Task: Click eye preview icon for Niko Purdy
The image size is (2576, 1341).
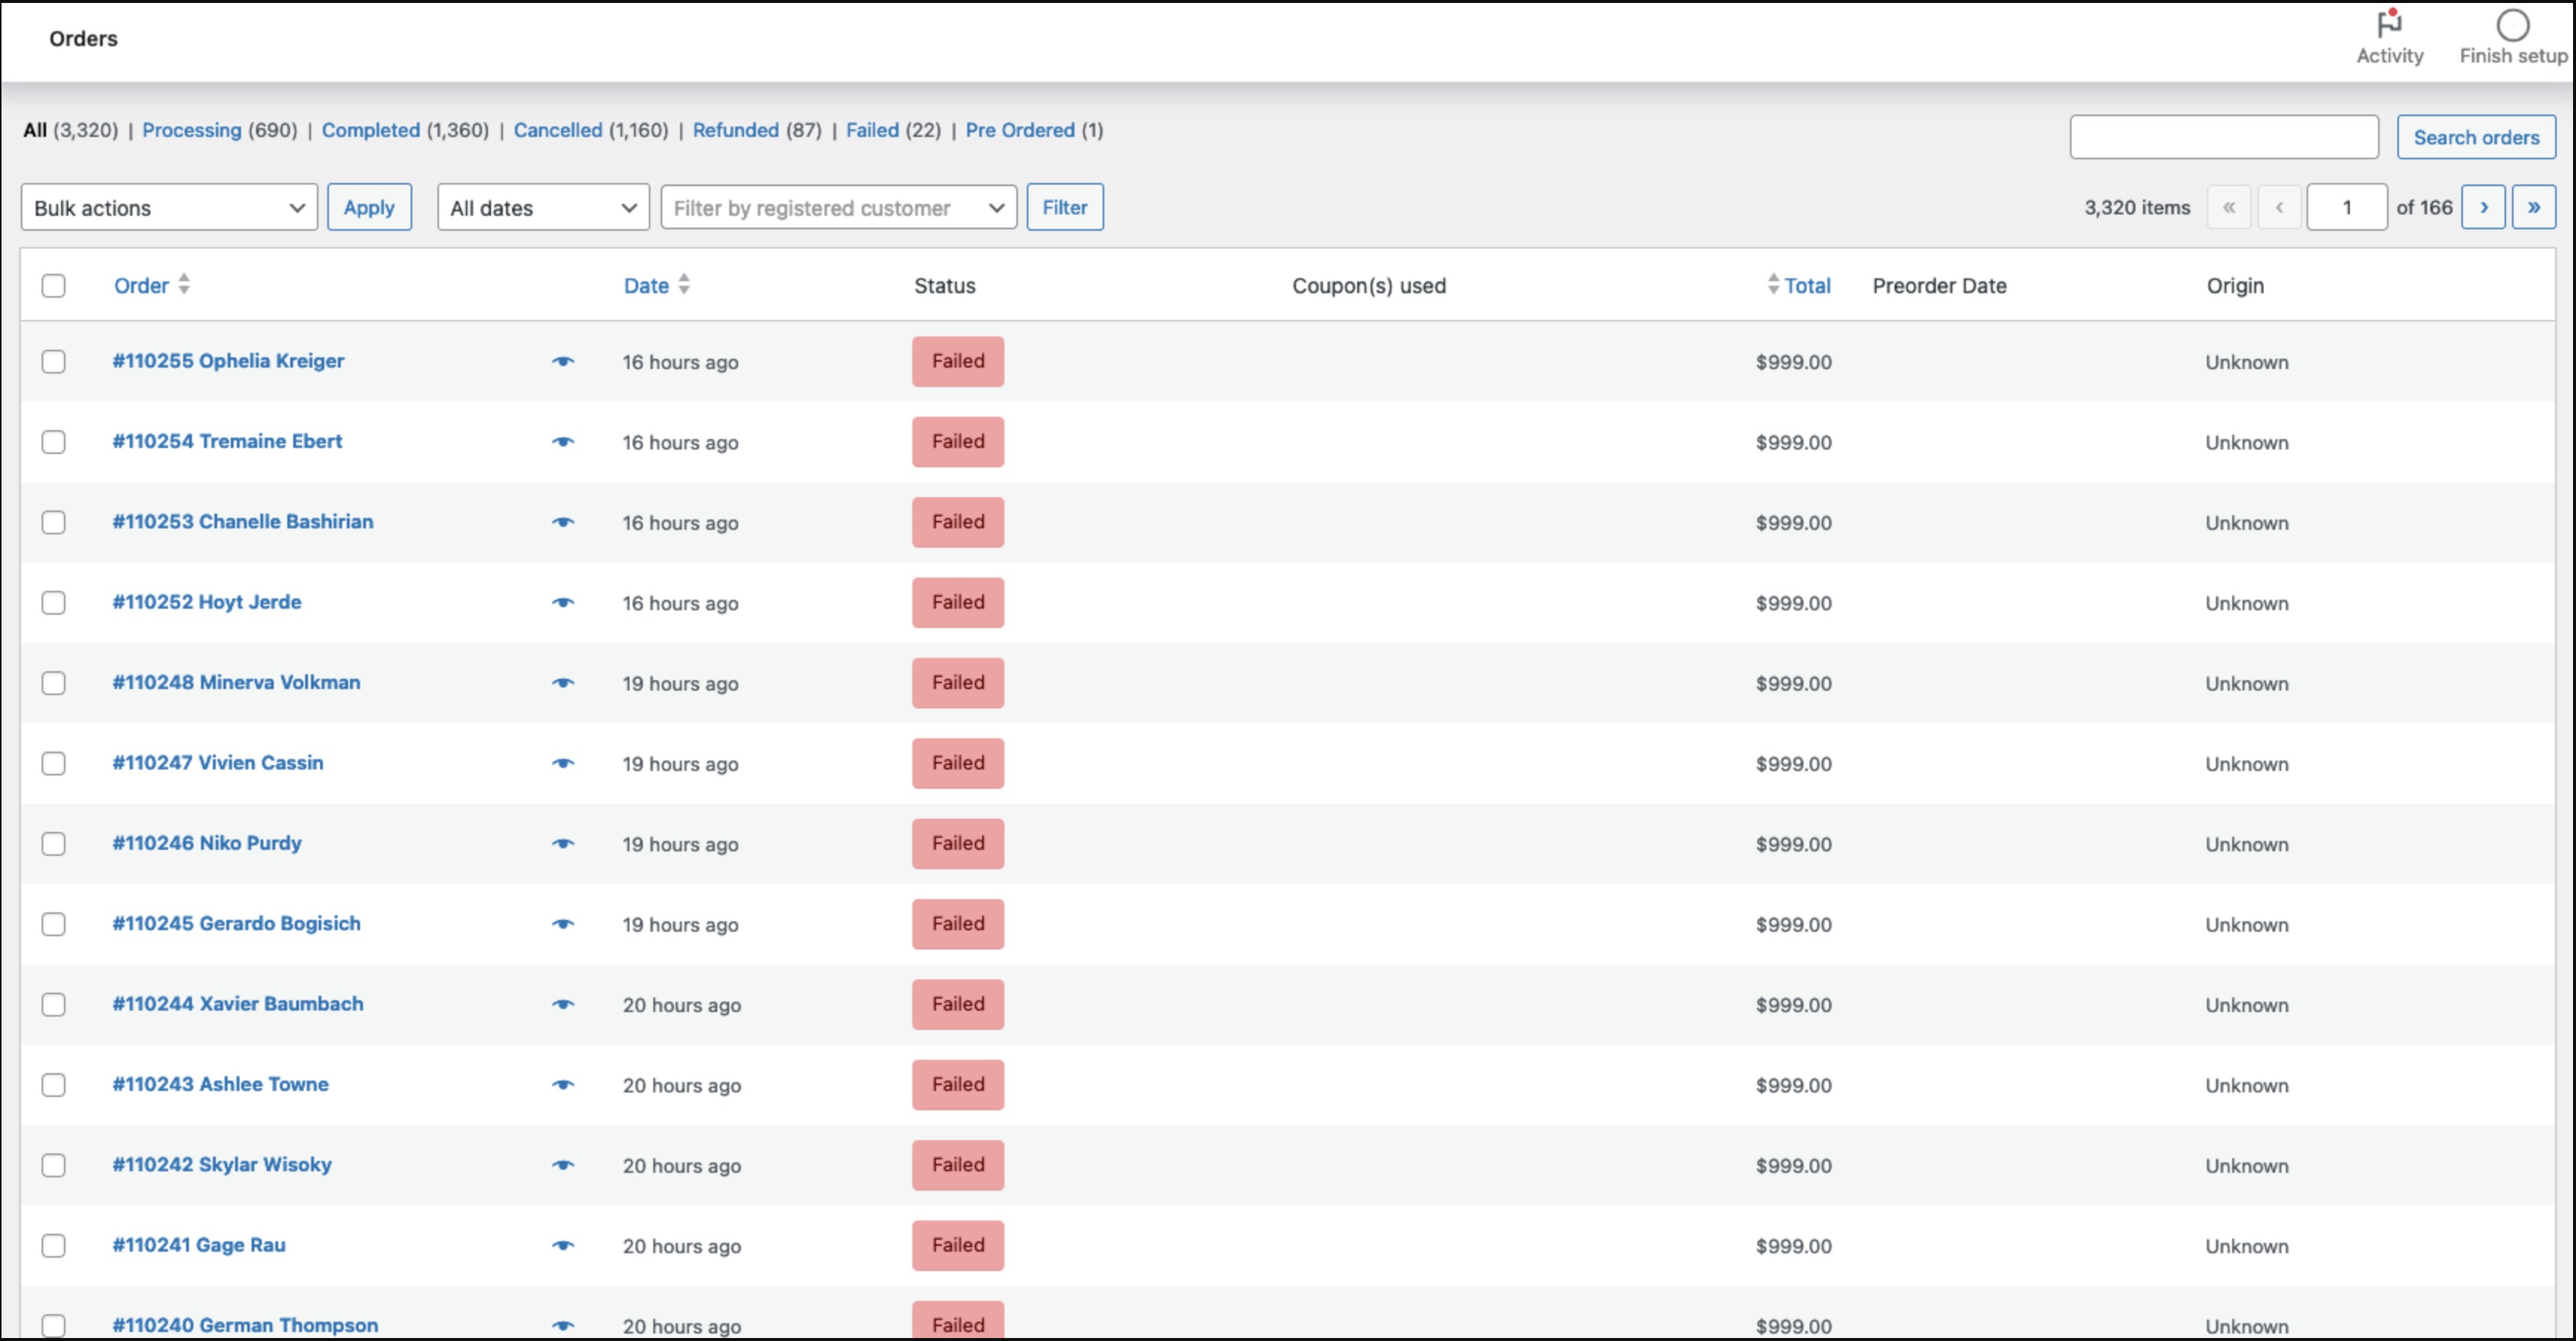Action: 563,844
